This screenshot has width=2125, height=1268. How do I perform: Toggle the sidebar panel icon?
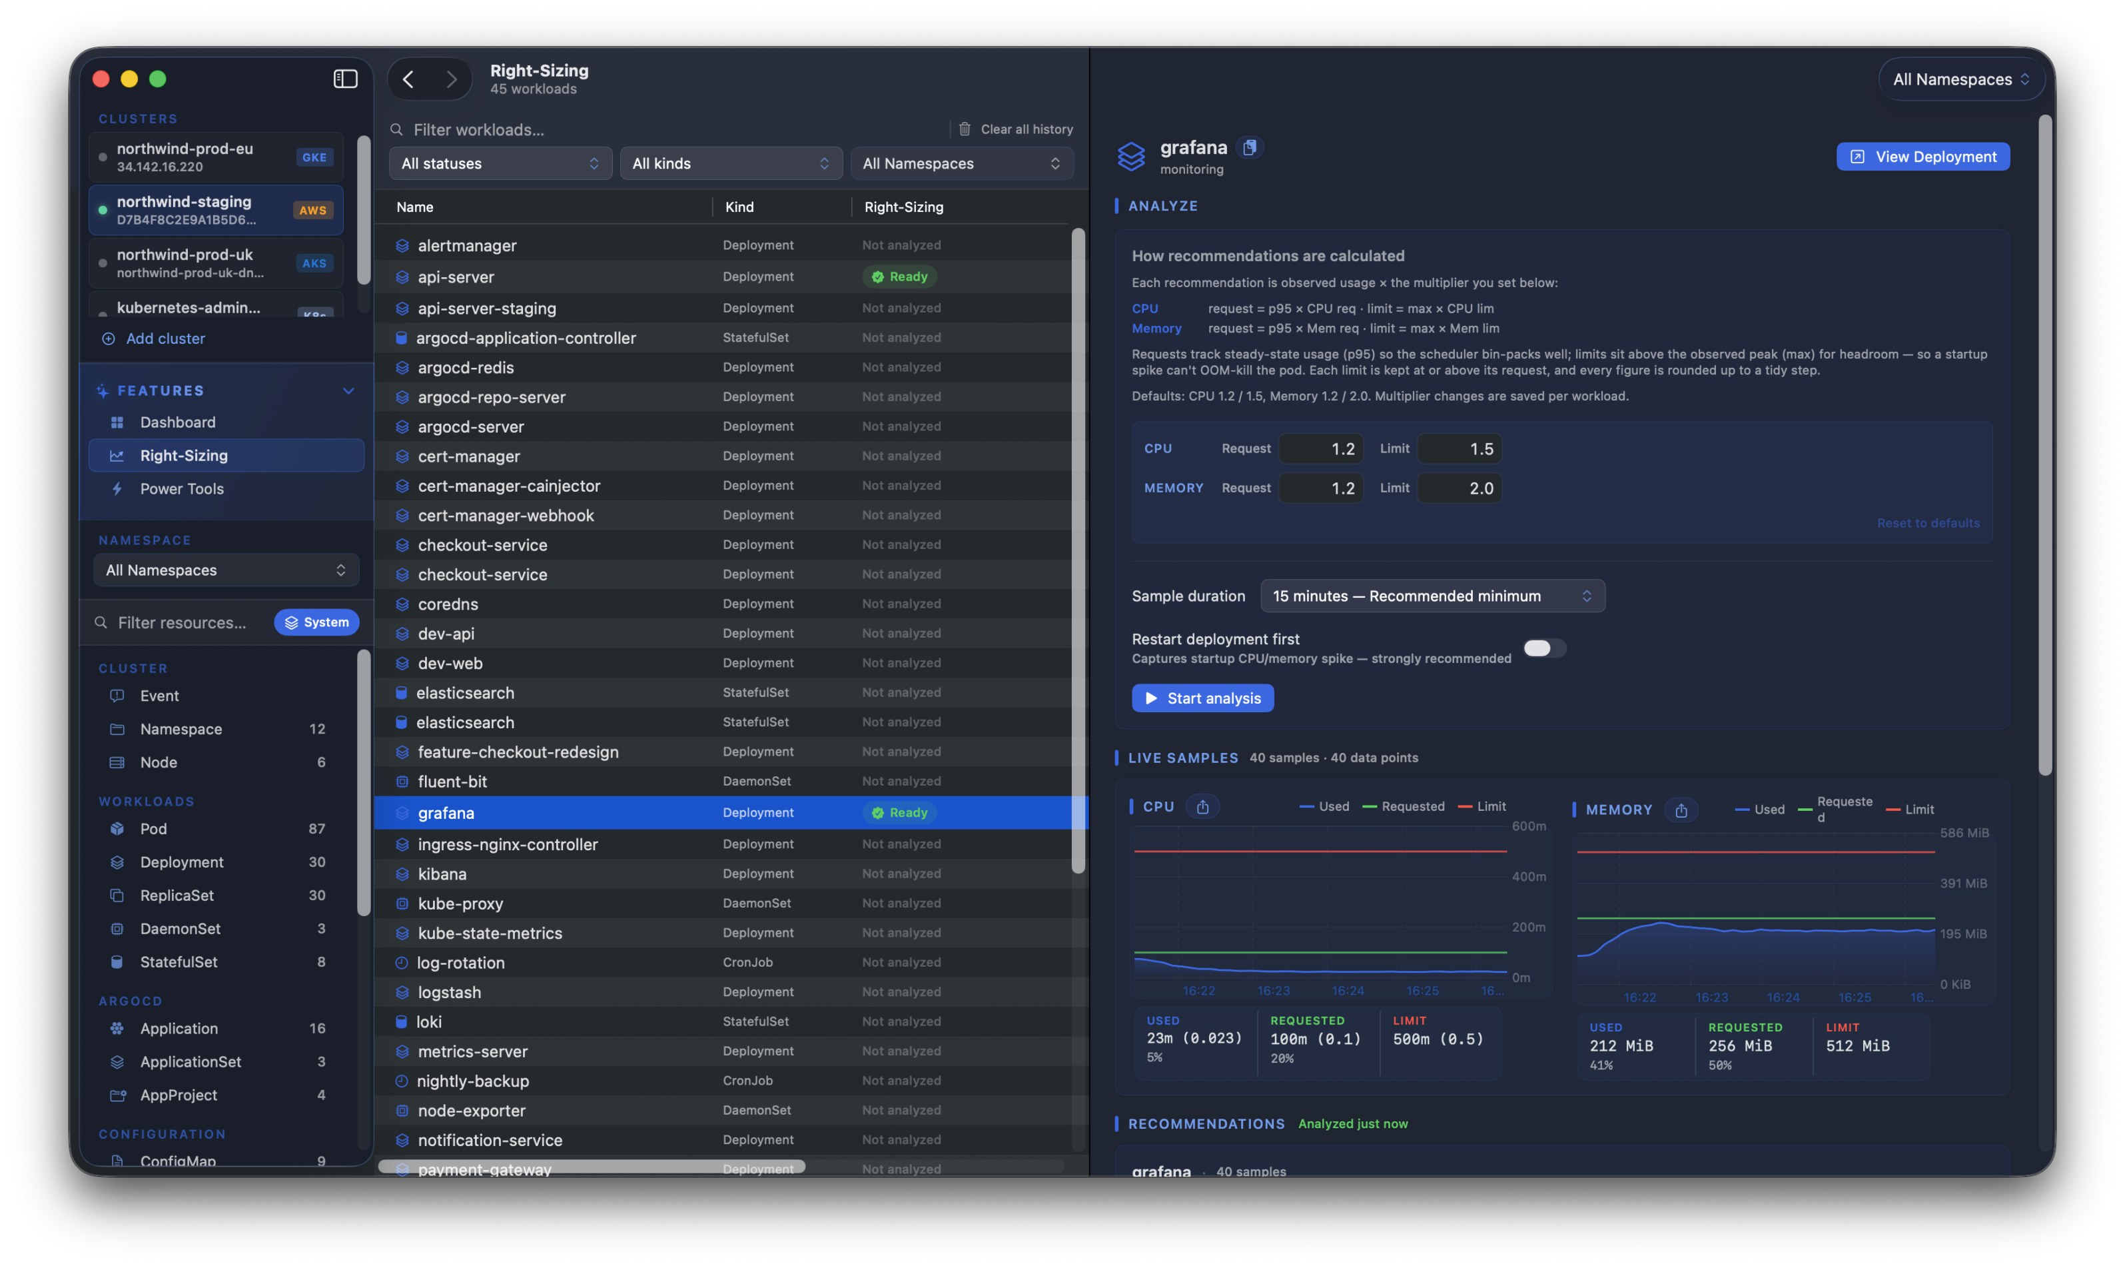click(345, 79)
